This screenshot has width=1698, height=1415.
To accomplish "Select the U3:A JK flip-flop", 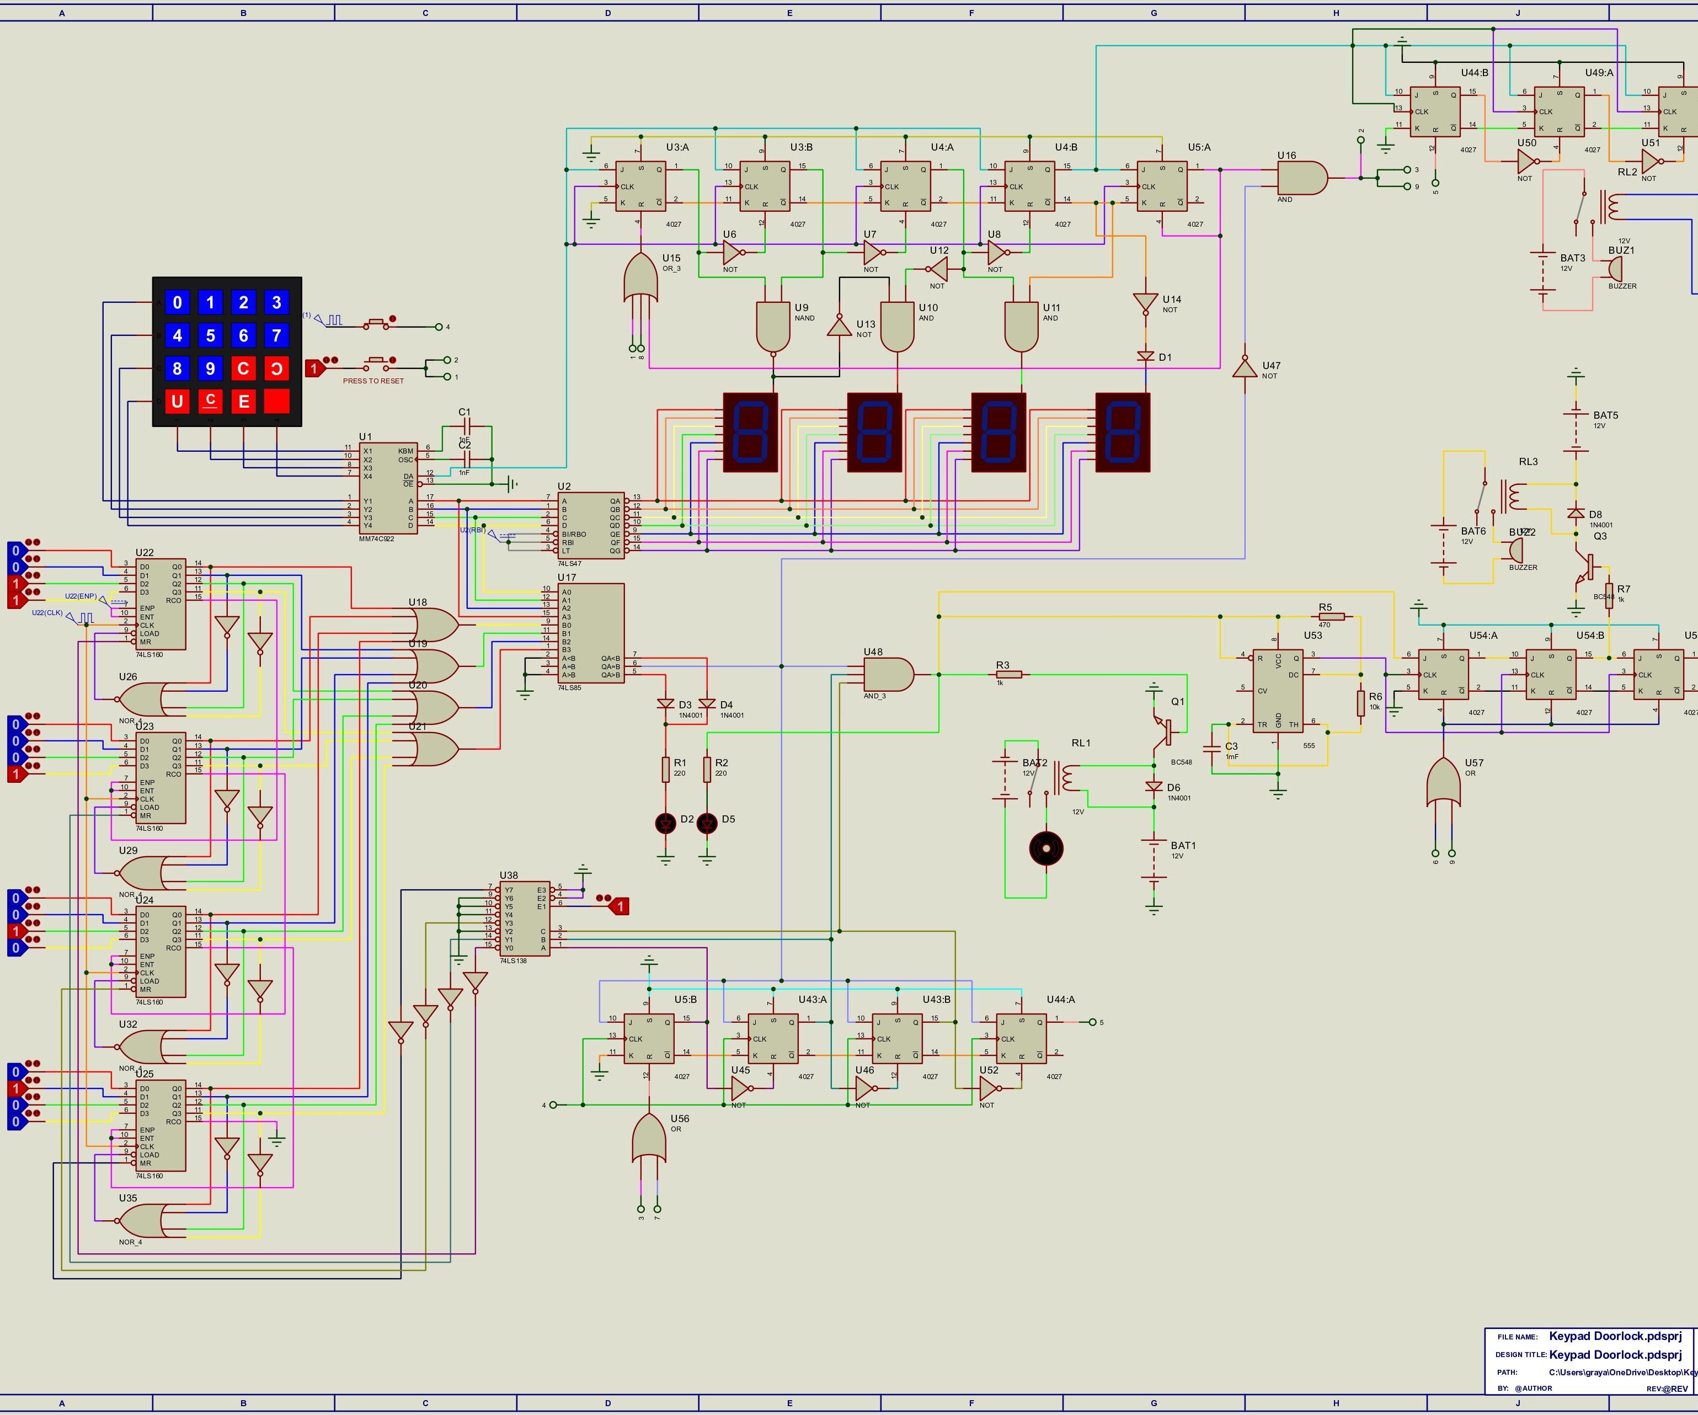I will [640, 186].
